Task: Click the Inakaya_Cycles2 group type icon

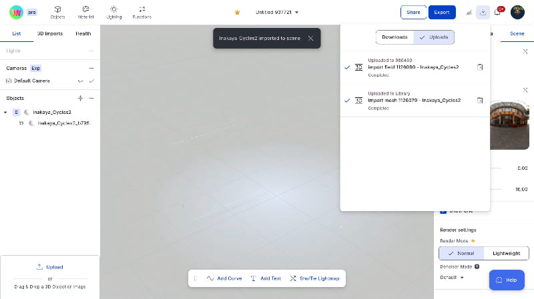Action: click(x=16, y=112)
